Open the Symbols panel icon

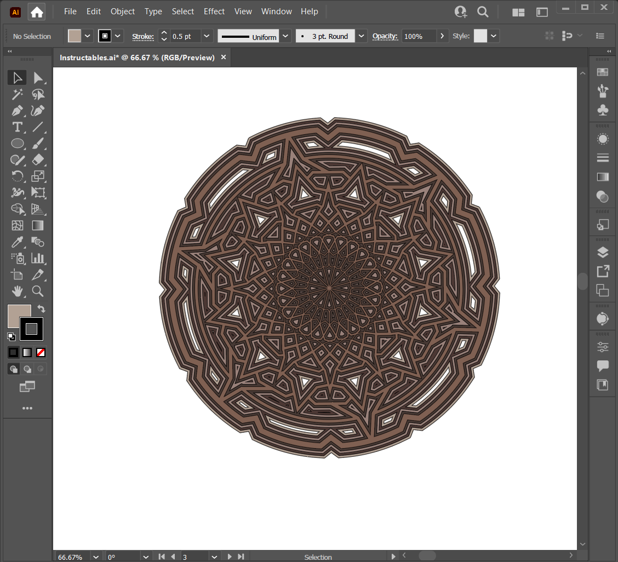tap(603, 110)
